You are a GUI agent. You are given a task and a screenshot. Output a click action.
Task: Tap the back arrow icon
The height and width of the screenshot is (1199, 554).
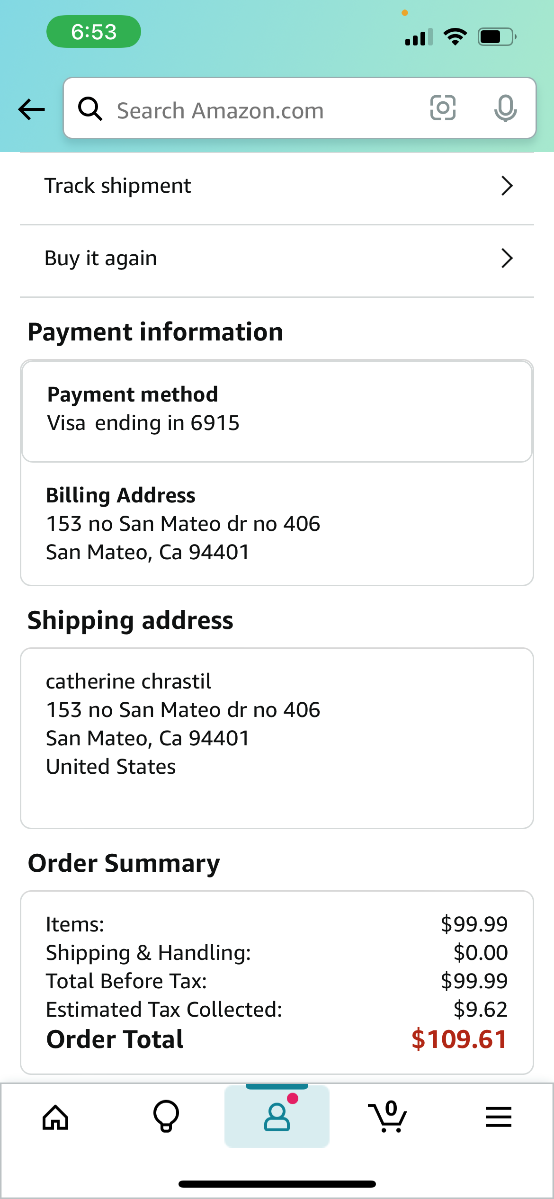32,109
